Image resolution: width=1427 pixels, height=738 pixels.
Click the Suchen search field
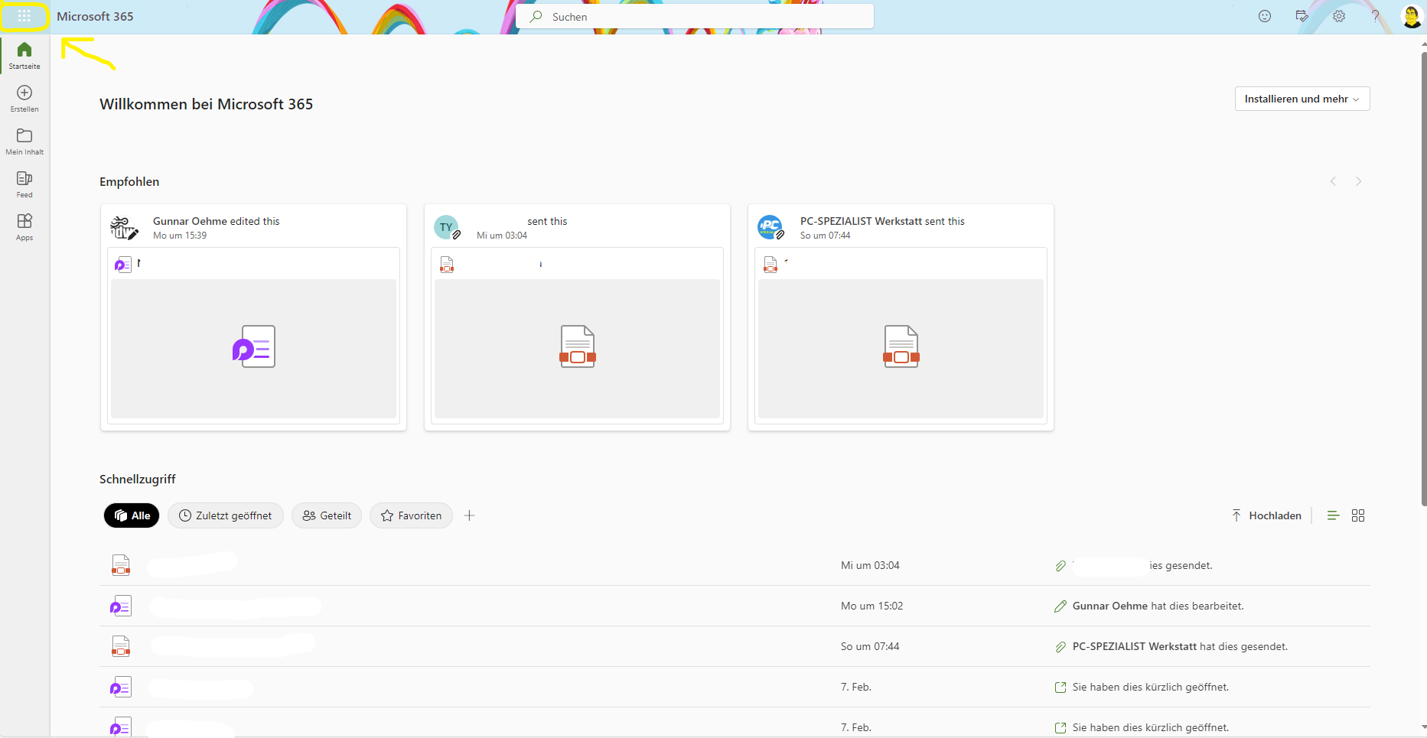click(695, 16)
